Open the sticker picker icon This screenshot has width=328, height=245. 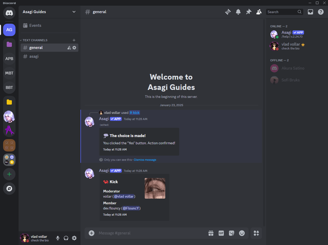click(x=232, y=233)
